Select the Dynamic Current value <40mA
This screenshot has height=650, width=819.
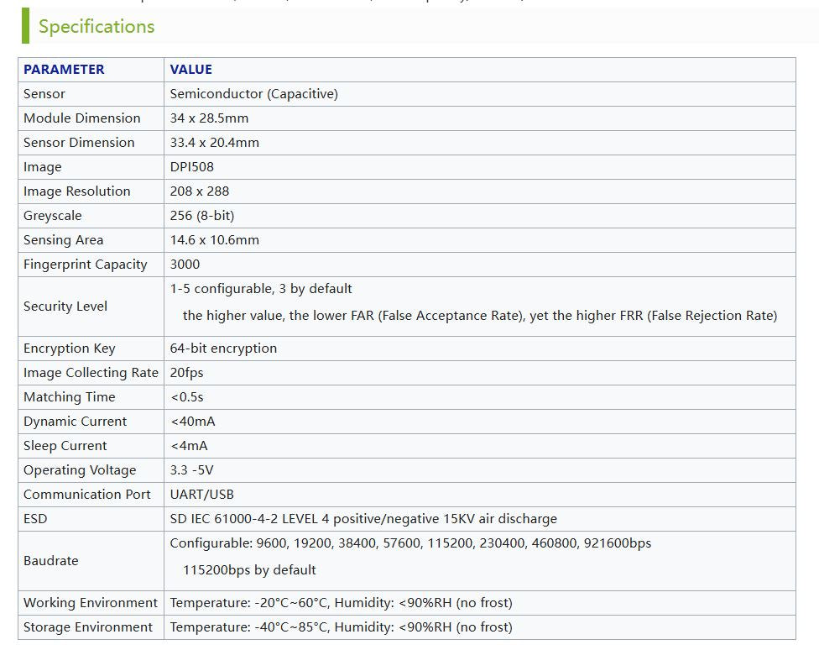[192, 422]
